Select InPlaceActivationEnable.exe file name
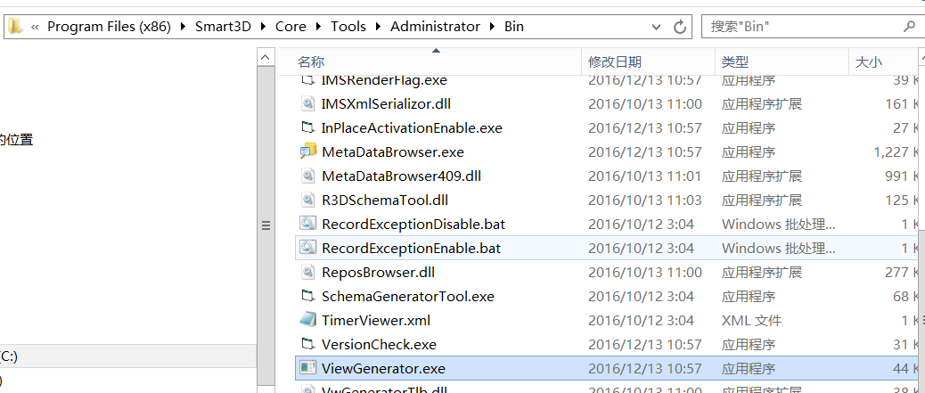Image resolution: width=925 pixels, height=393 pixels. (412, 128)
